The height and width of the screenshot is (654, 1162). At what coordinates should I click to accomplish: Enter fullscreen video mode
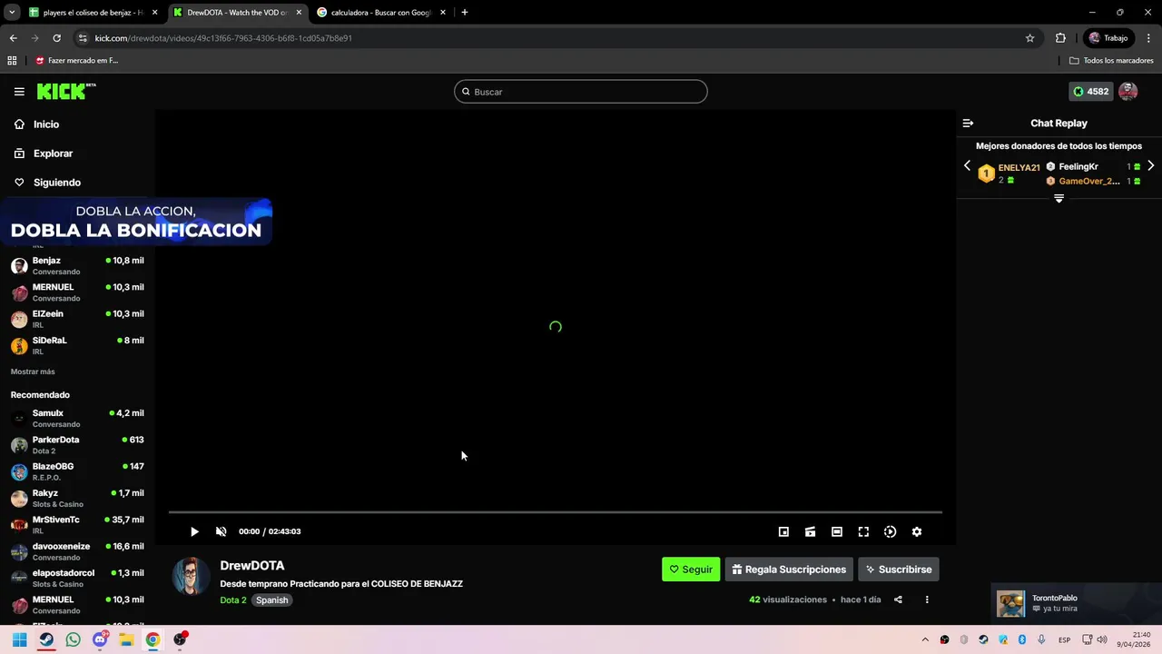863,531
